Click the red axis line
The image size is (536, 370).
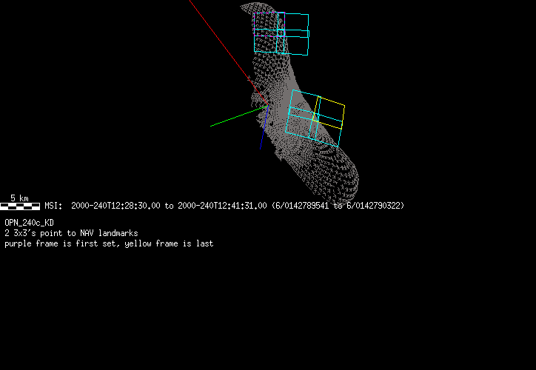coord(229,53)
